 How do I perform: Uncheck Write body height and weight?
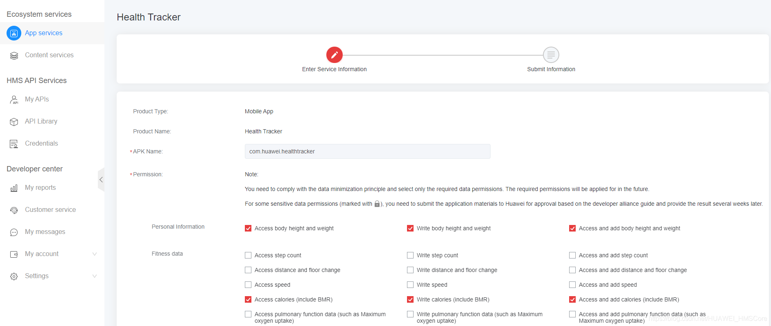pos(410,228)
